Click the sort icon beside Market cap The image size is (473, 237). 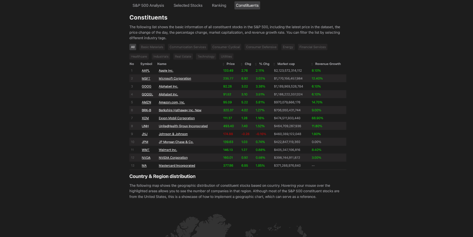point(274,64)
